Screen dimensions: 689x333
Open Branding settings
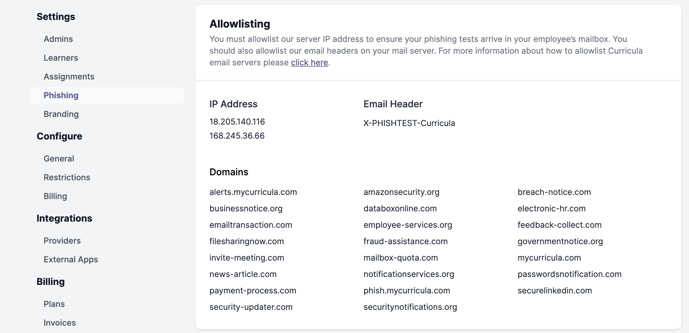click(x=61, y=114)
